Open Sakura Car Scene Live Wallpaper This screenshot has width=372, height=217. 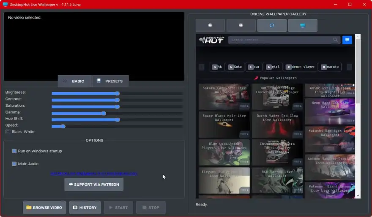[x=224, y=97]
